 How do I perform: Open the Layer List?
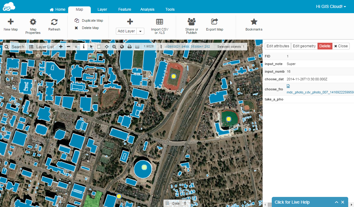pyautogui.click(x=42, y=47)
